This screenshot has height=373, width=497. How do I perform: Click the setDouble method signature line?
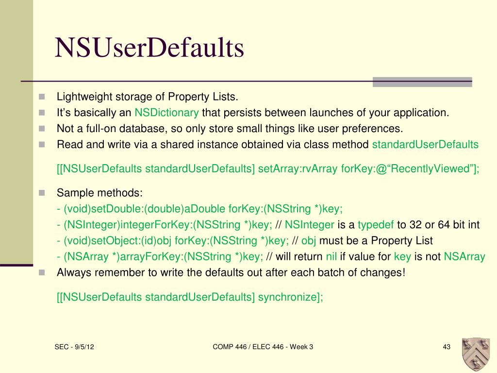pyautogui.click(x=200, y=209)
